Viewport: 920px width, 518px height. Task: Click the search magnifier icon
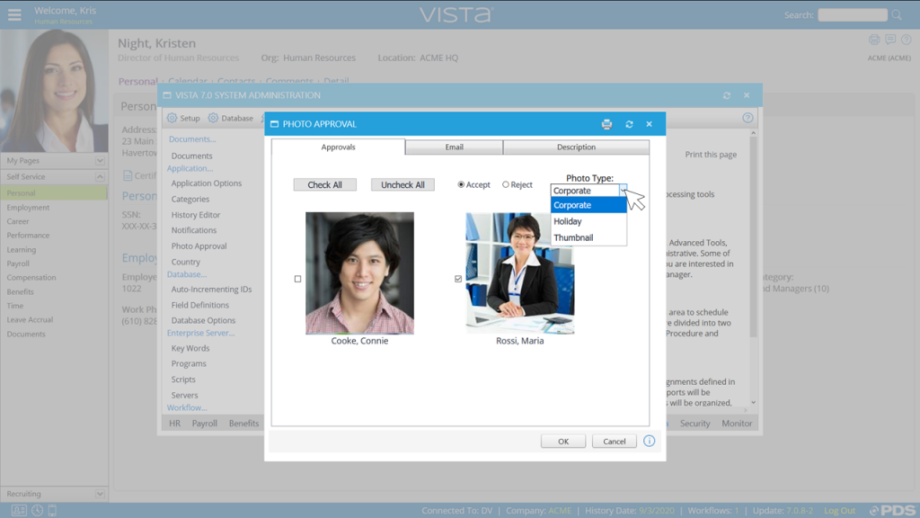click(x=897, y=14)
